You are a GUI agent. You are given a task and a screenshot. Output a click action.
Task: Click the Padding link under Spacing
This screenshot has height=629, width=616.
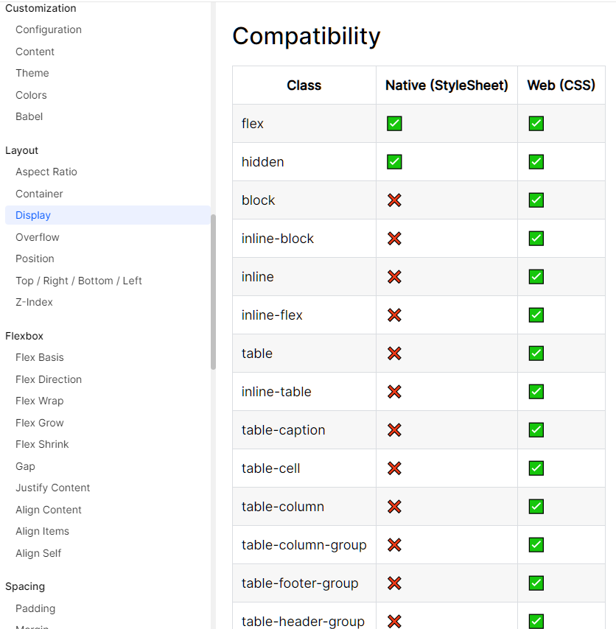pyautogui.click(x=35, y=608)
